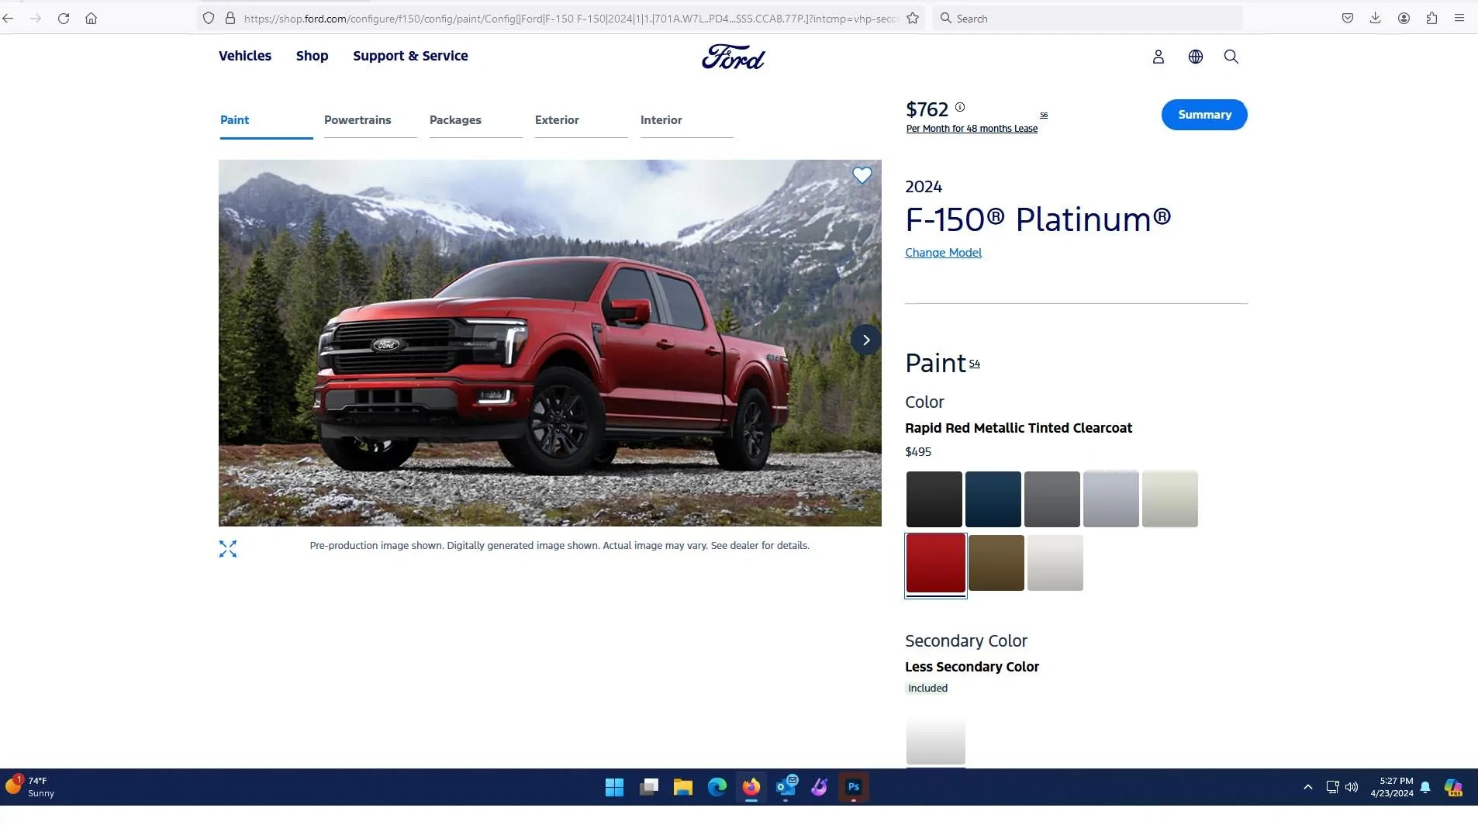Viewport: 1478px width, 825px height.
Task: Open the browser downloads panel
Action: [x=1376, y=18]
